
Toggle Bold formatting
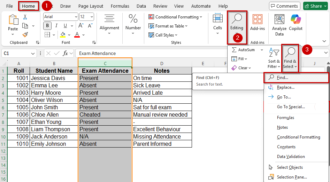pyautogui.click(x=47, y=26)
